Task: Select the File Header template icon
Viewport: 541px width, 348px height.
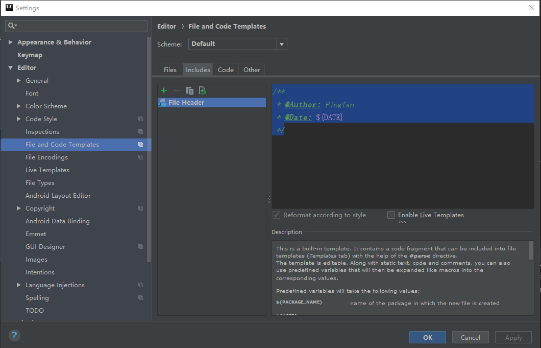Action: [163, 102]
